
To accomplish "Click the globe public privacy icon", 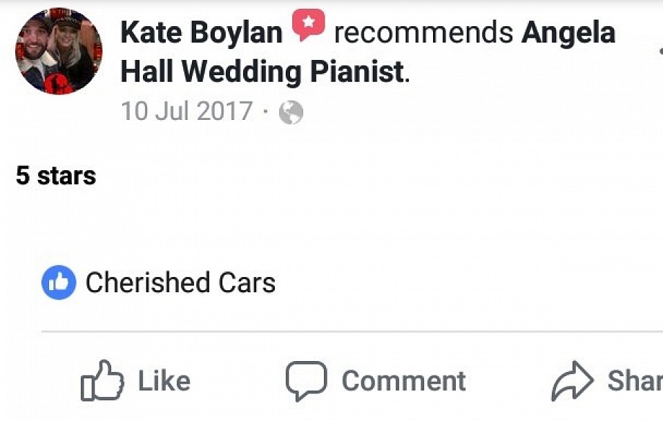I will (x=291, y=112).
